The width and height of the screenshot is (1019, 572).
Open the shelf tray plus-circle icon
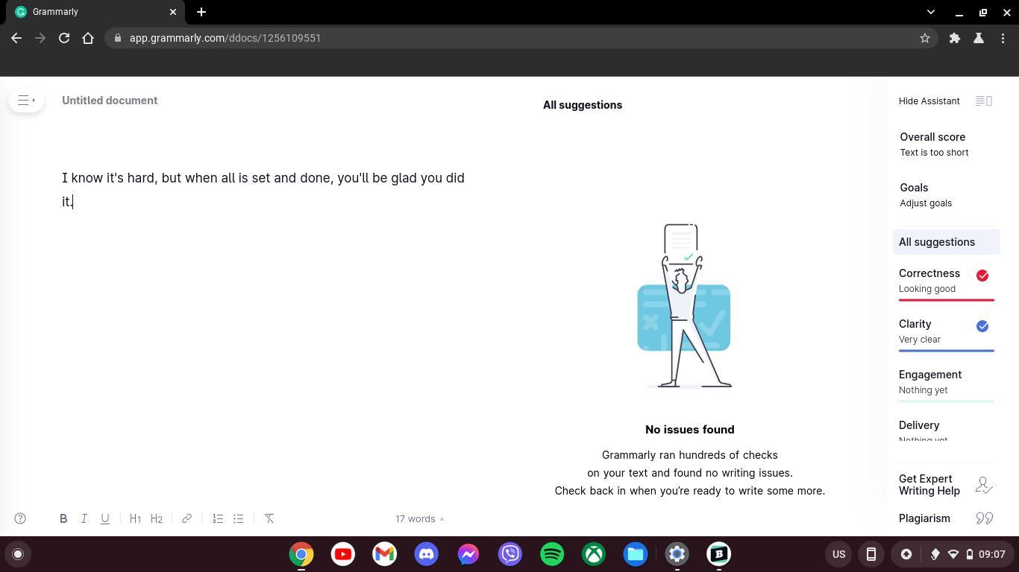(x=906, y=554)
